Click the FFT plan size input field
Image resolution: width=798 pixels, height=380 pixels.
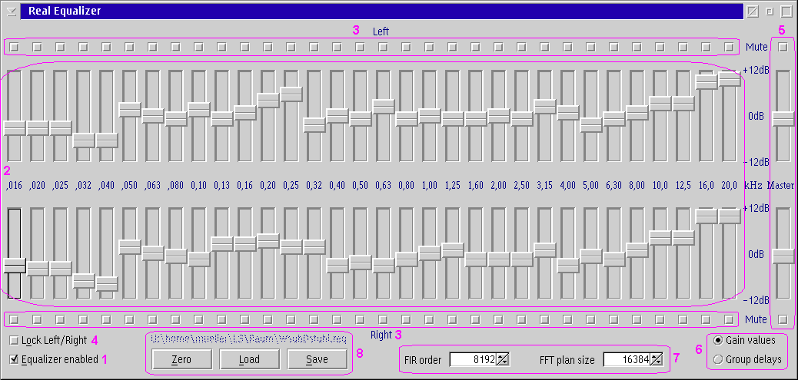pos(626,359)
